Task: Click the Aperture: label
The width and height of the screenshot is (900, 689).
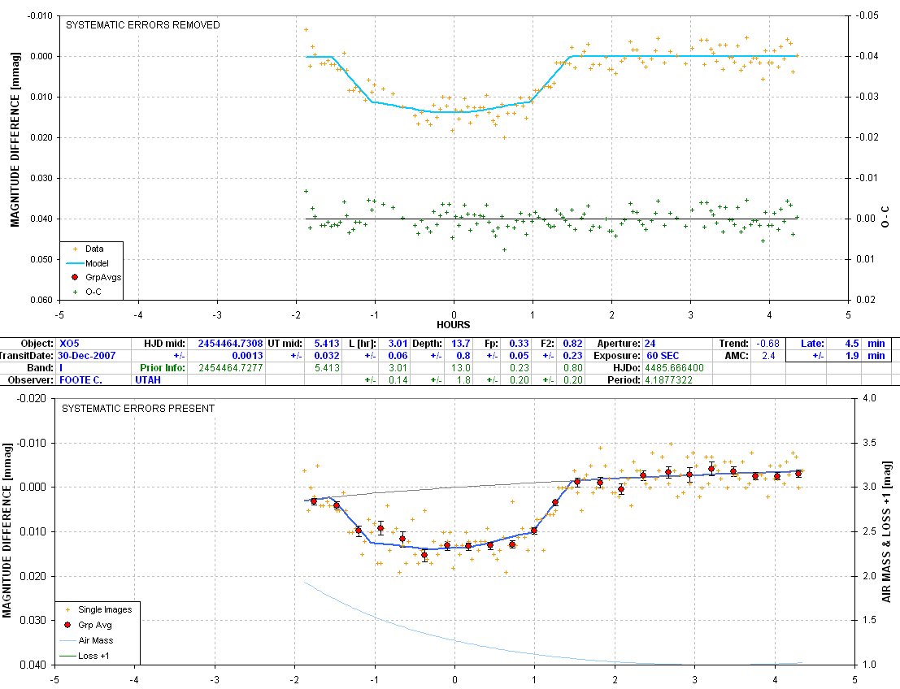Action: pyautogui.click(x=619, y=344)
